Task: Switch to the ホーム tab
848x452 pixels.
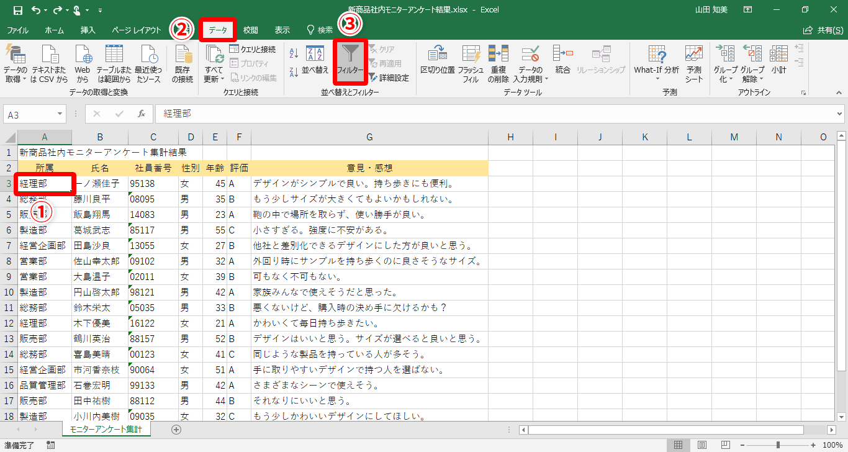Action: [55, 30]
